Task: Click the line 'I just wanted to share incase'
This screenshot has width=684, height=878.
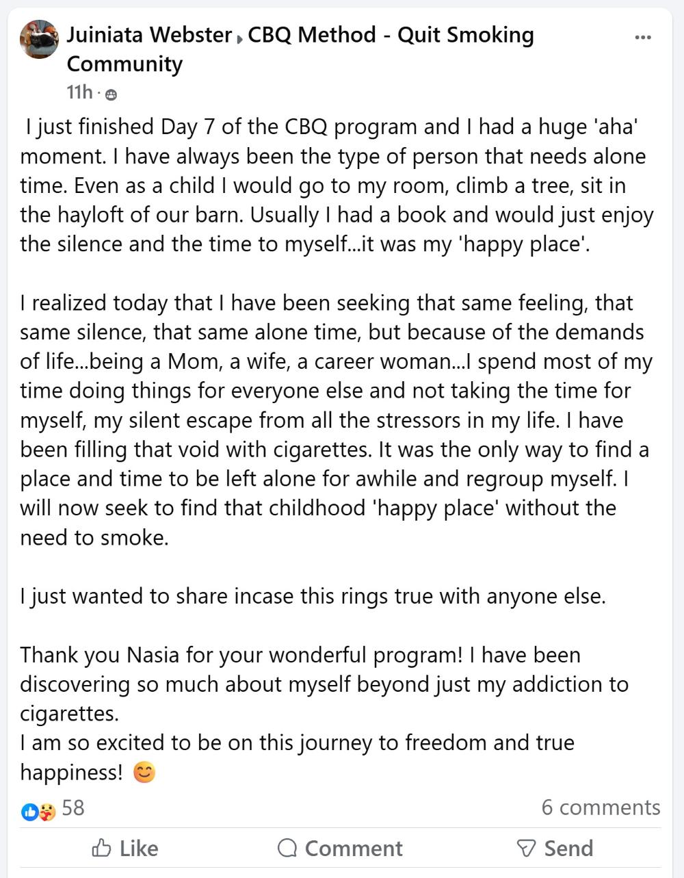Action: click(313, 597)
